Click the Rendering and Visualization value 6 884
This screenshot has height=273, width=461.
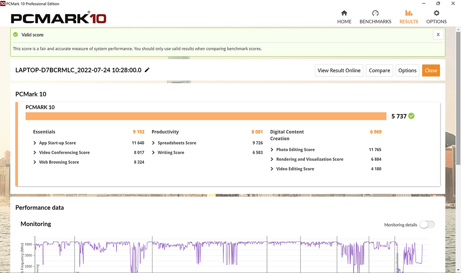tap(376, 159)
